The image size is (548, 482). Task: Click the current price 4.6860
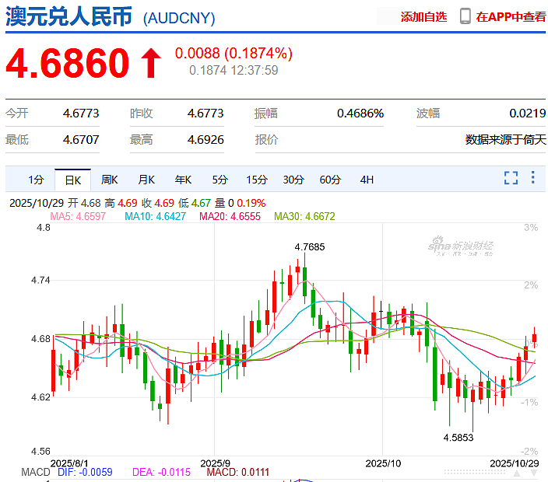click(x=68, y=63)
